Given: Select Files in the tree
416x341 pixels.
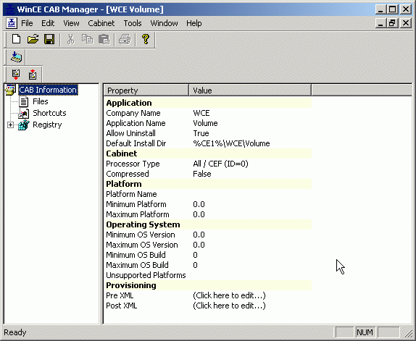Looking at the screenshot, I should tap(41, 101).
